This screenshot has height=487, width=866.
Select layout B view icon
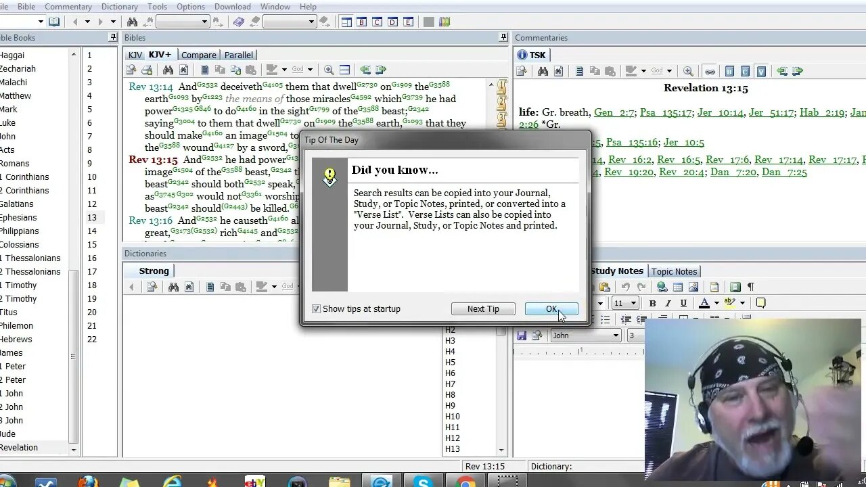[x=362, y=22]
